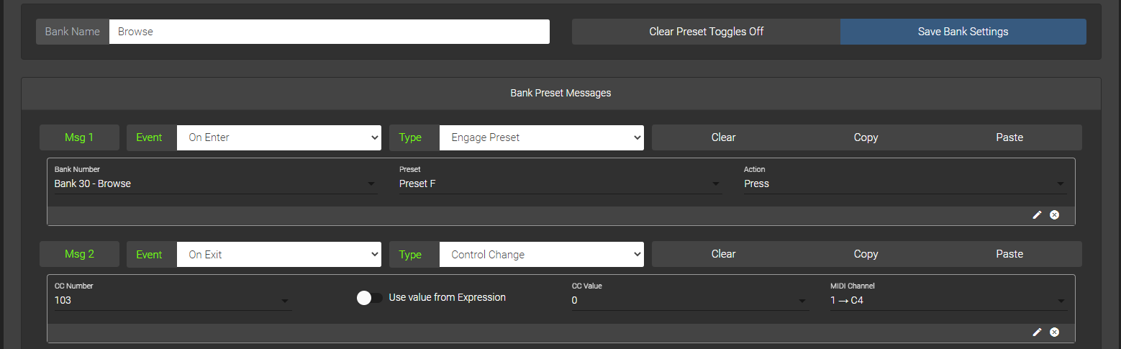Click the circled X icon in Msg 2
Viewport: 1121px width, 349px height.
(x=1054, y=332)
